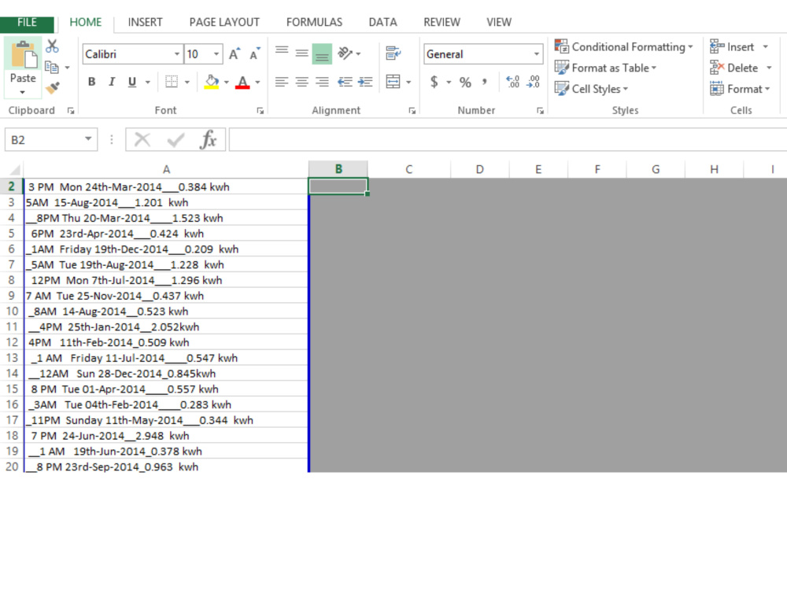787x590 pixels.
Task: Click the Increase Indent icon
Action: click(365, 82)
